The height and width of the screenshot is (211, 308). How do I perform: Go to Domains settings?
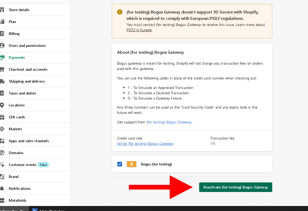[x=35, y=153]
